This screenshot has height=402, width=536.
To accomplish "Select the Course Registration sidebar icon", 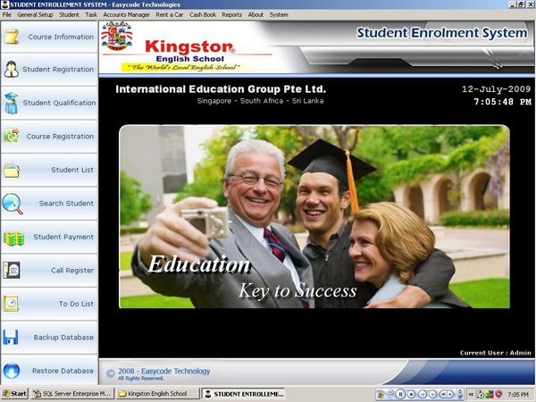I will tap(12, 137).
